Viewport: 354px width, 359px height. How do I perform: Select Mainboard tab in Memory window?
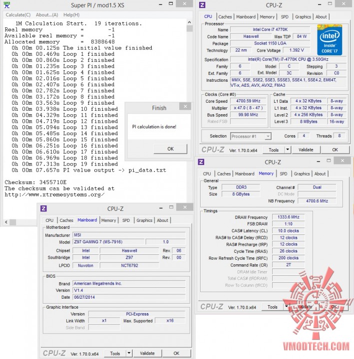[x=245, y=174]
